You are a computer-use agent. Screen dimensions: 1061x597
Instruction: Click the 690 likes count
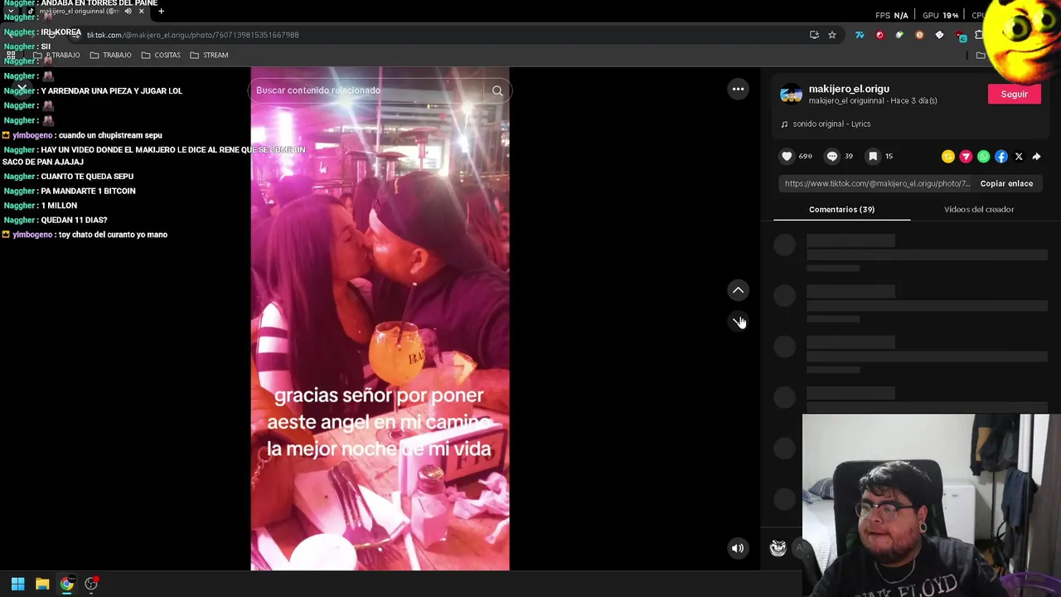805,156
